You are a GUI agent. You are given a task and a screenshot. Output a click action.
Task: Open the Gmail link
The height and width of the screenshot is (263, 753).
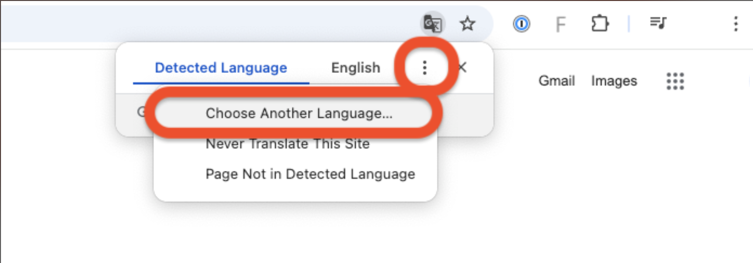coord(557,81)
